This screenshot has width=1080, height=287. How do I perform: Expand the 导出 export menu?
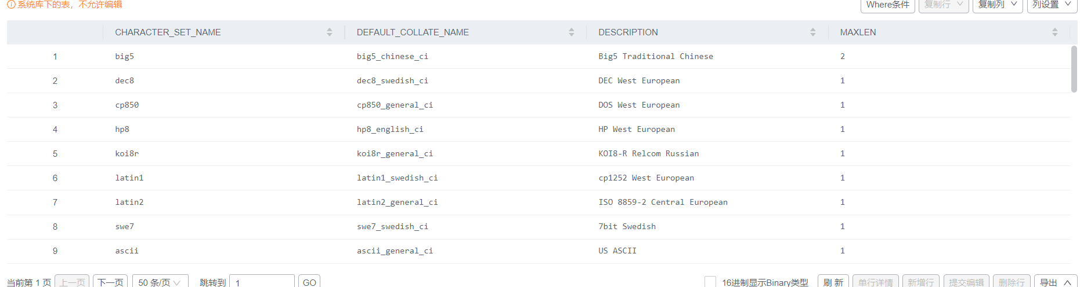[1055, 282]
